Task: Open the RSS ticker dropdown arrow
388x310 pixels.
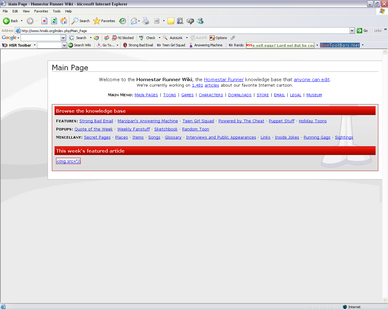Action: (x=317, y=45)
